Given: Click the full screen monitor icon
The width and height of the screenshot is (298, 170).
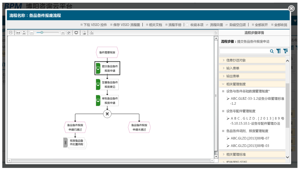Looking at the screenshot, I should (76, 33).
